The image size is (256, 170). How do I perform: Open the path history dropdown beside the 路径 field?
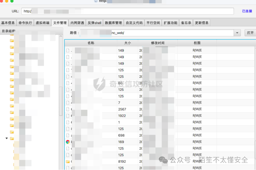click(x=237, y=33)
